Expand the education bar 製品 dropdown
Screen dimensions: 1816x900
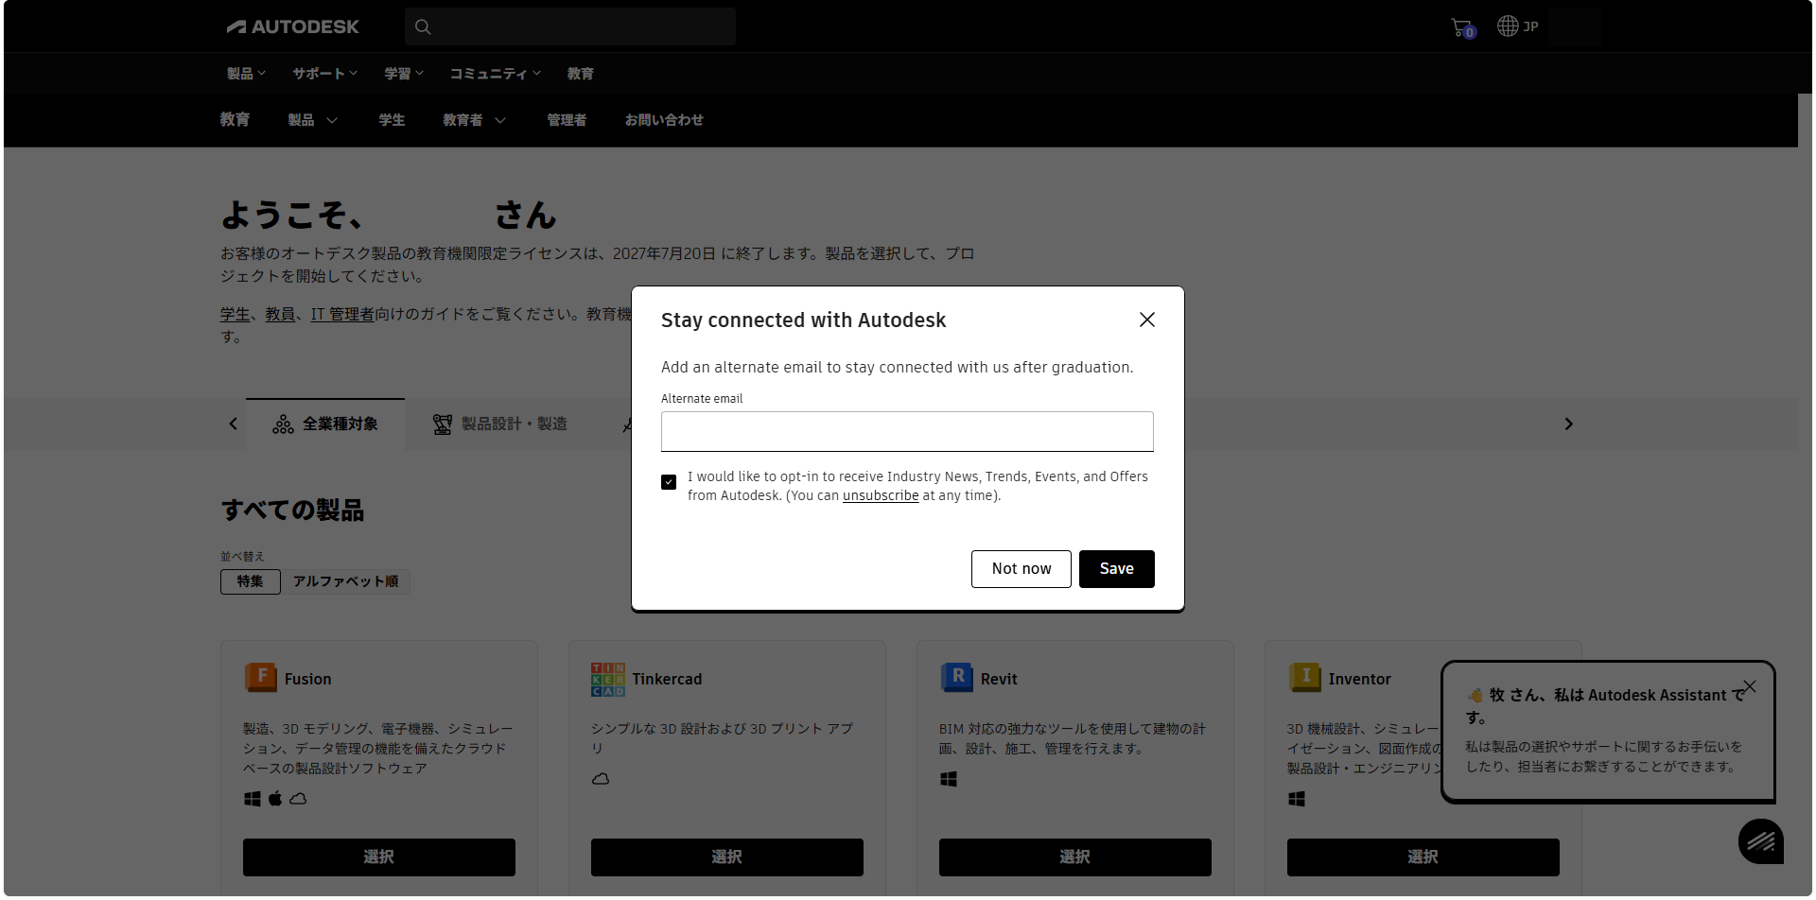click(x=312, y=120)
